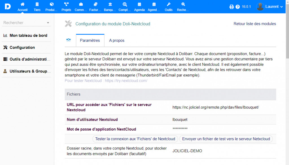The width and height of the screenshot is (289, 165).
Task: Open the Projets network icon
Action: coord(66,4)
